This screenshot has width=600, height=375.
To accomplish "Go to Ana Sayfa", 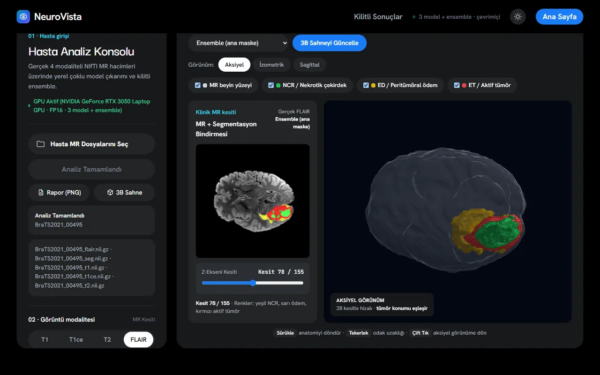I will pos(560,17).
